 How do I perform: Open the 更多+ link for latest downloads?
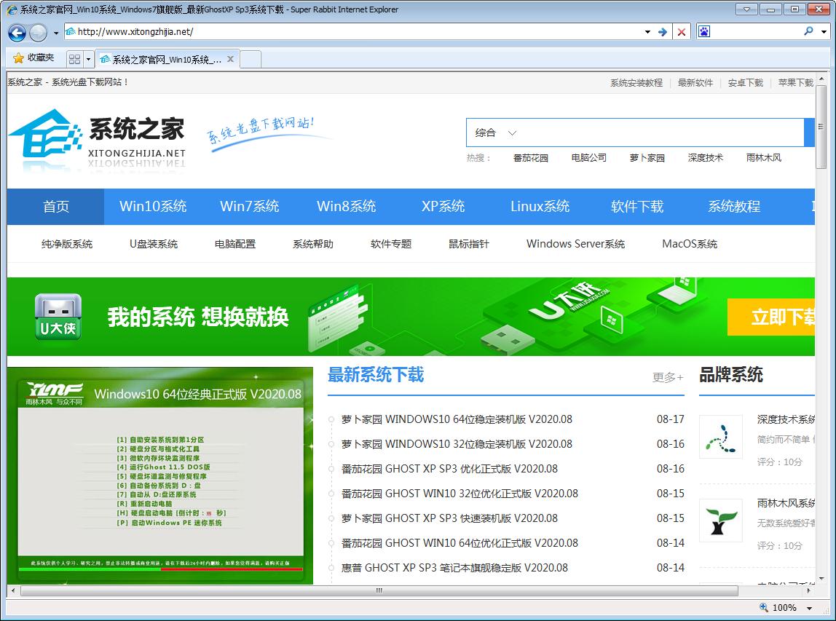click(667, 376)
